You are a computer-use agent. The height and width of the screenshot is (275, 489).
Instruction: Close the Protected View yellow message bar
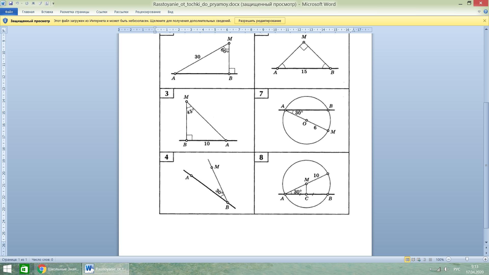point(484,21)
